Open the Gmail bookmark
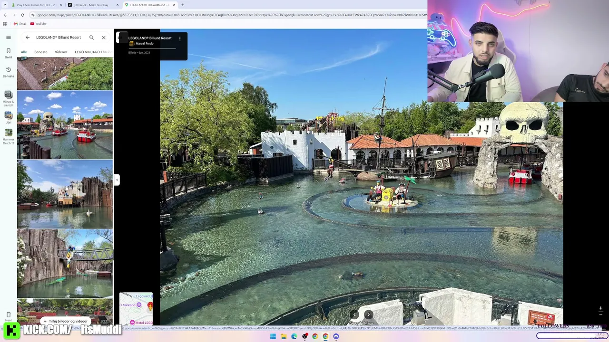 [x=20, y=24]
